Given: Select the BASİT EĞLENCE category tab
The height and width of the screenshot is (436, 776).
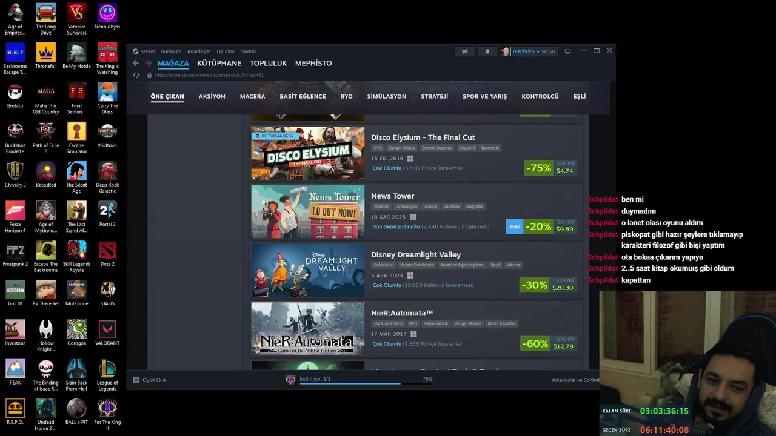Looking at the screenshot, I should (x=303, y=96).
